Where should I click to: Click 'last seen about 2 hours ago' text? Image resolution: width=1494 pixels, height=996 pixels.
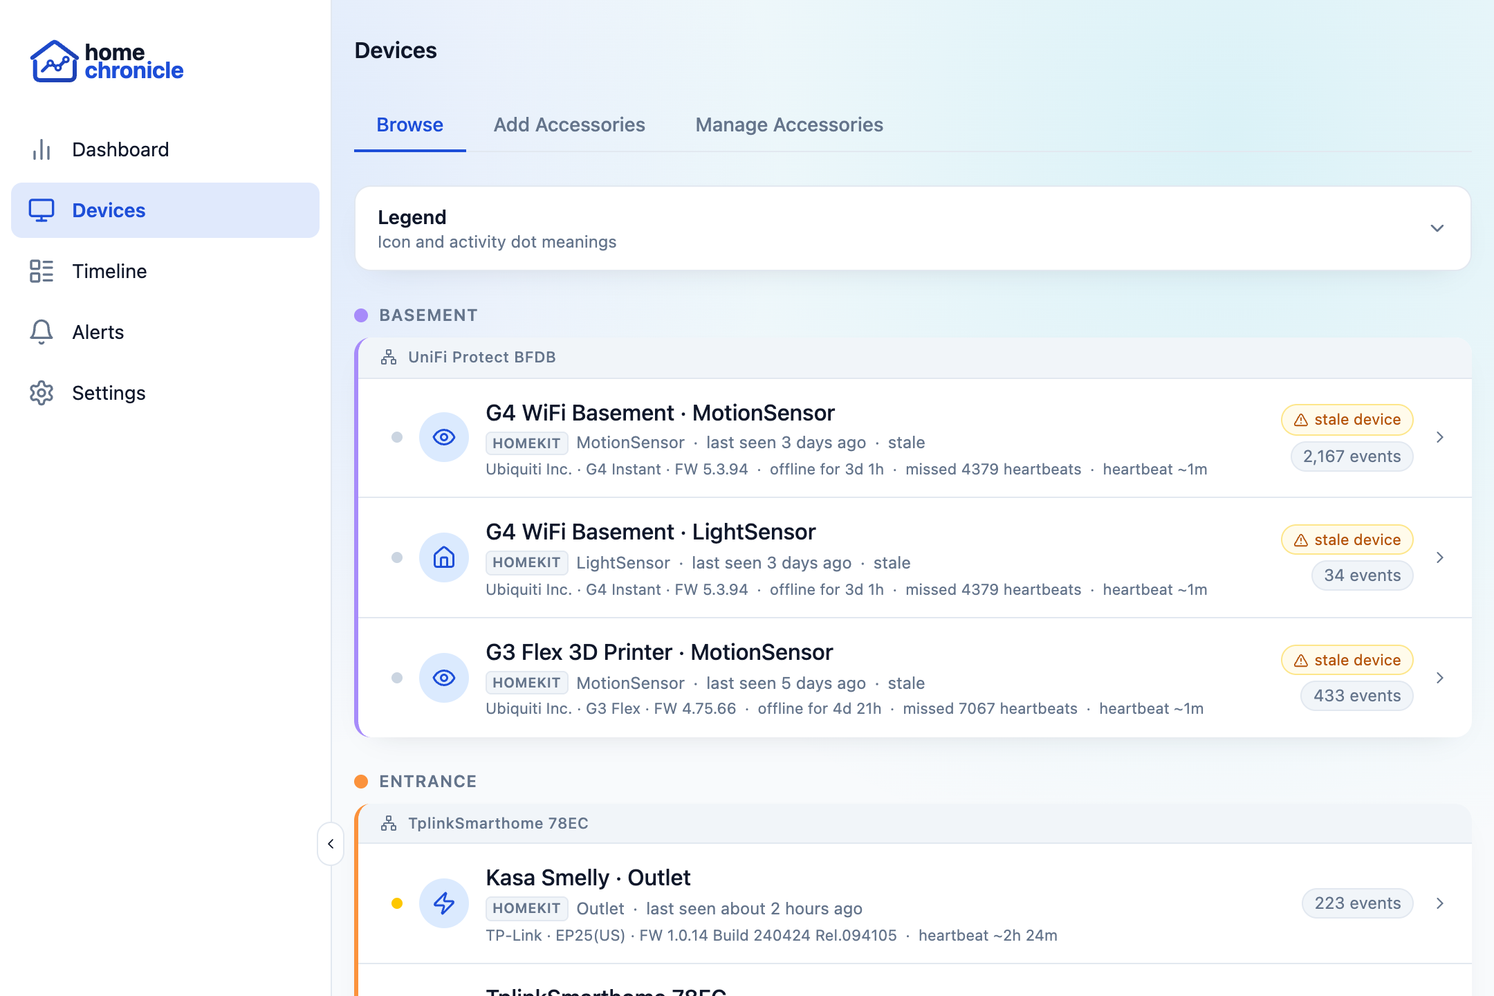click(754, 909)
